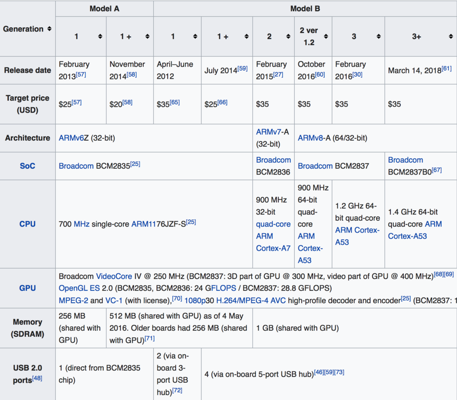Sort table by Generation column arrows

pos(49,29)
